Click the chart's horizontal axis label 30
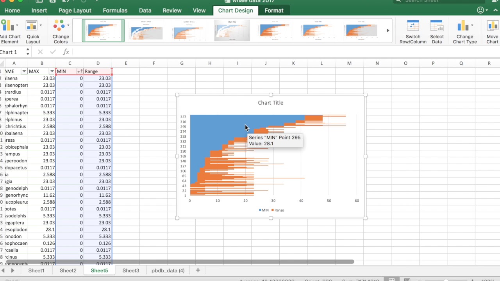This screenshot has width=500, height=281. (273, 201)
